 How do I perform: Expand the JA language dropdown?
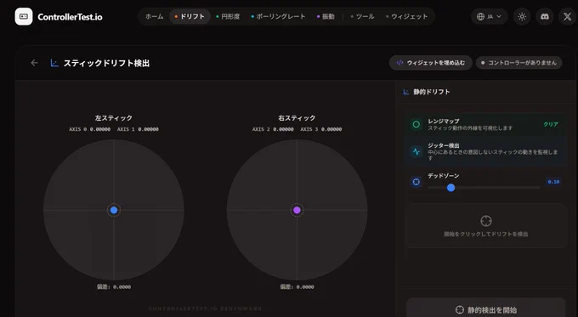pos(489,17)
